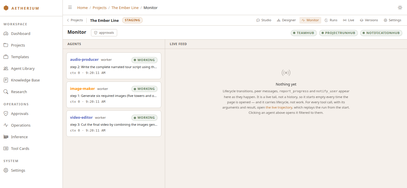407x188 pixels.
Task: Click the Operations pulse icon in sidebar
Action: [6, 125]
